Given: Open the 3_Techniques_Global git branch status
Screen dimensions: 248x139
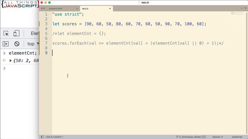Looking at the screenshot, I should [191, 137].
